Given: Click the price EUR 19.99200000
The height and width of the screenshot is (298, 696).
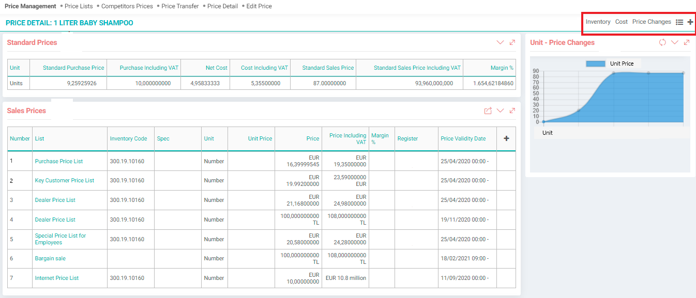Looking at the screenshot, I should [x=303, y=180].
